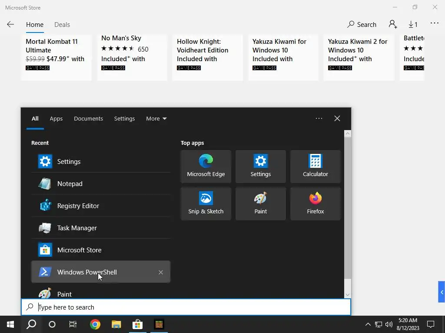Open the Action Center notifications
The image size is (445, 333).
tap(431, 324)
